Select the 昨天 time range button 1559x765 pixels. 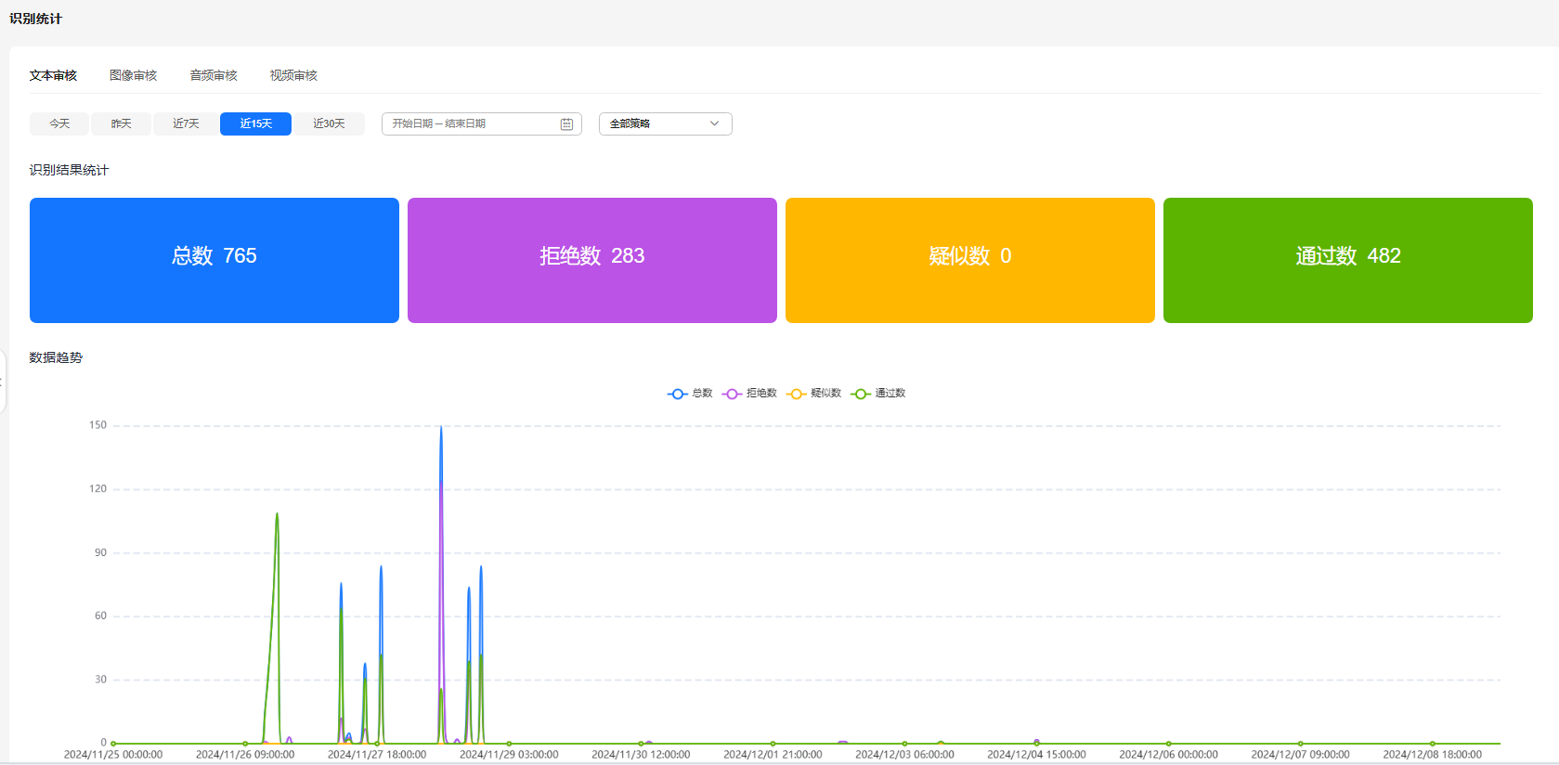tap(121, 123)
